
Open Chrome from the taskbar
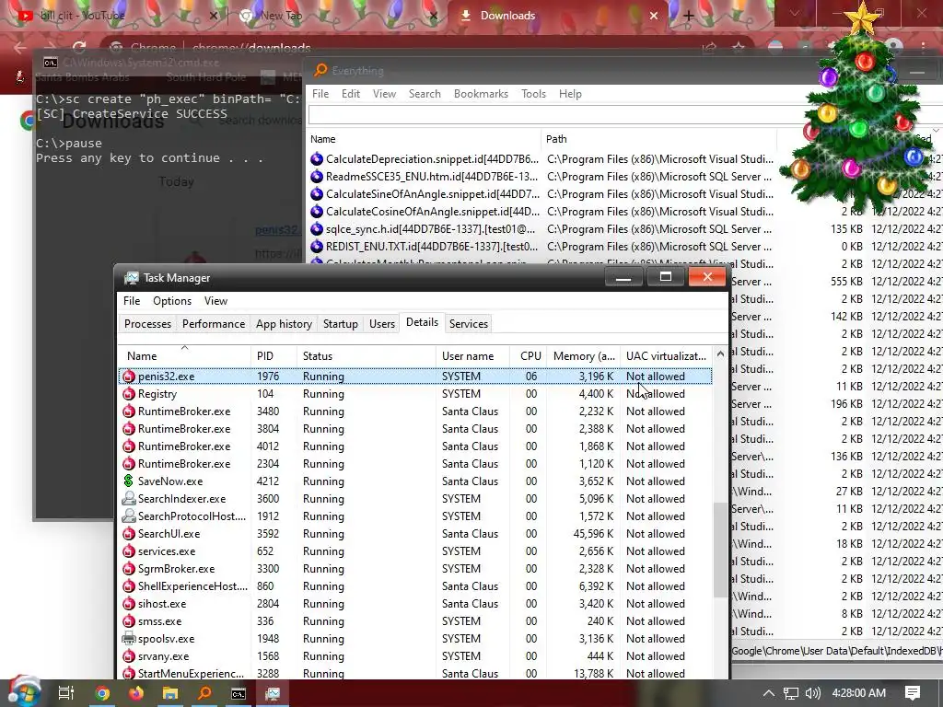tap(102, 693)
